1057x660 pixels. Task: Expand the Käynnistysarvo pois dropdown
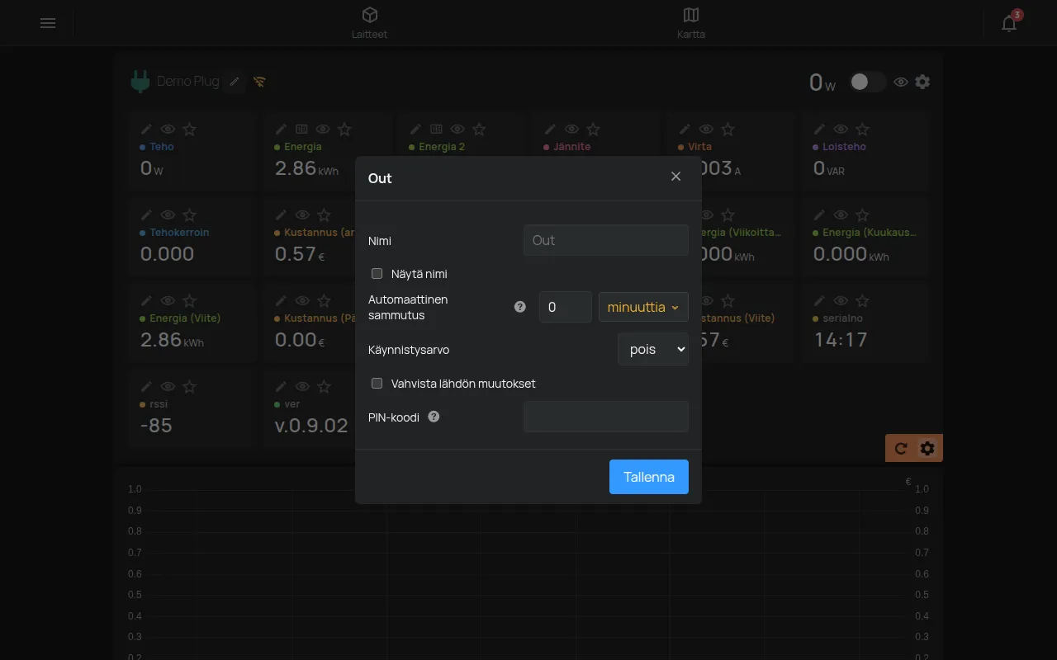[x=653, y=349]
